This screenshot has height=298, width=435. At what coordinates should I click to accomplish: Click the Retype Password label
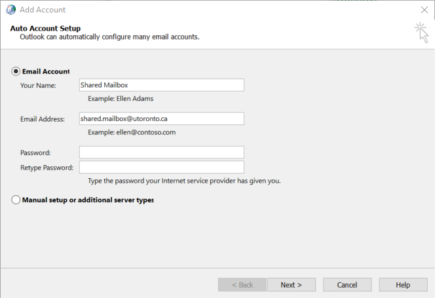[x=47, y=168]
